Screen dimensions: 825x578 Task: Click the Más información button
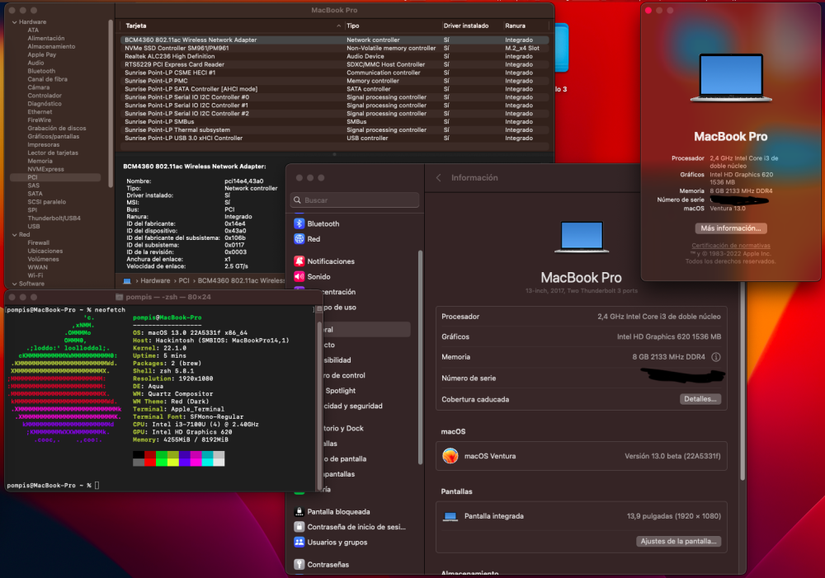click(x=731, y=228)
